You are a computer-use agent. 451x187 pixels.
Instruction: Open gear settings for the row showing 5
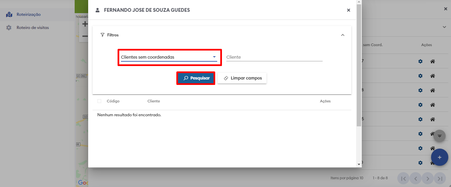pyautogui.click(x=420, y=119)
